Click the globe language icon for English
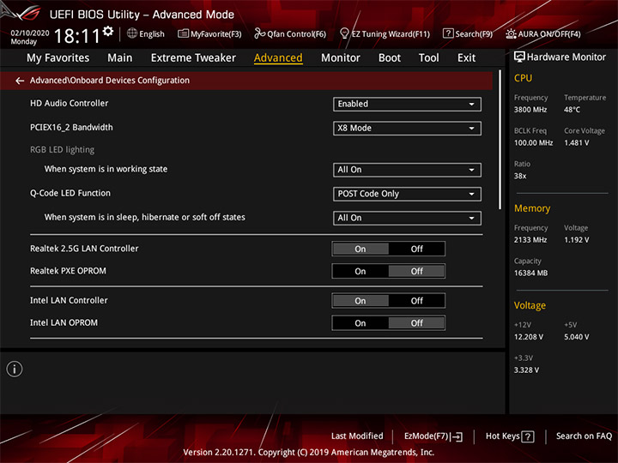 (x=132, y=33)
